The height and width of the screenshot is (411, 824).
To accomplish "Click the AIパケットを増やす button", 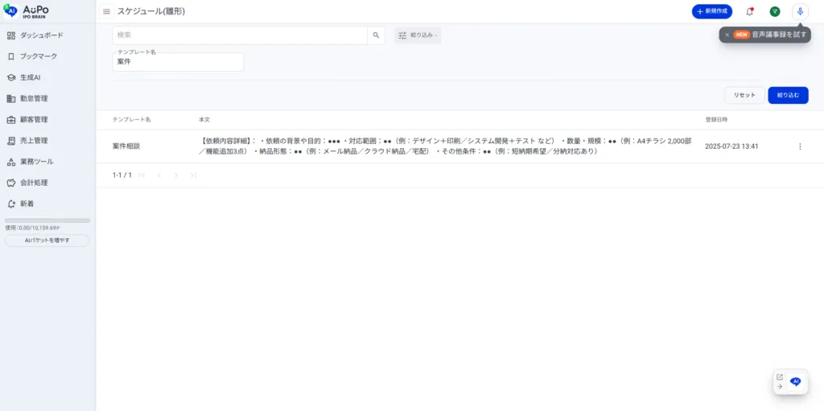I will pos(47,240).
